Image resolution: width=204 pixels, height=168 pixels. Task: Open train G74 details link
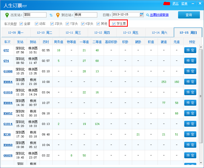[6, 61]
